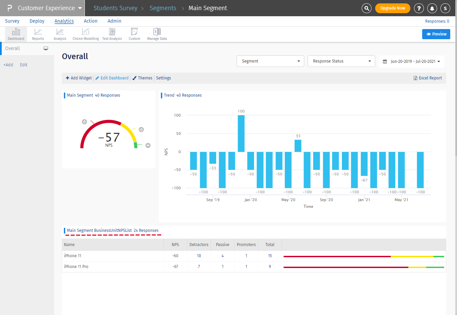Switch to the Deploy tab
The image size is (457, 315).
[x=37, y=21]
